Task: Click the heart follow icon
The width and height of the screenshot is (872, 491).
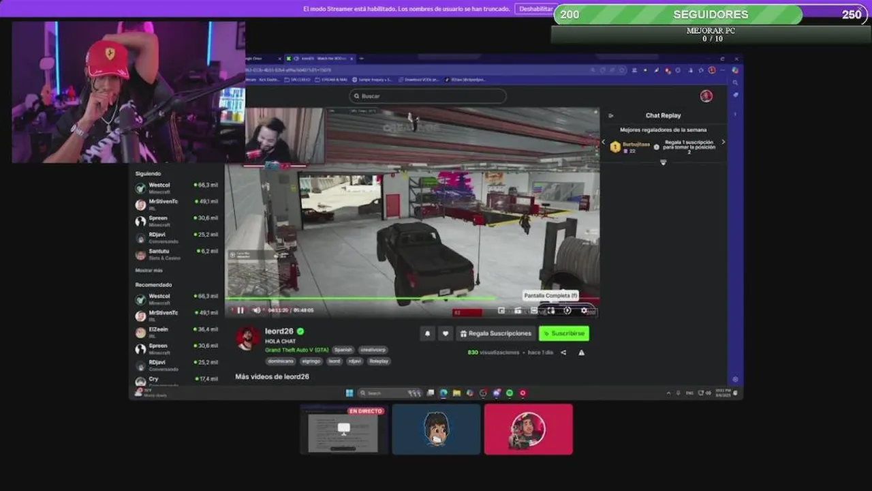Action: [446, 333]
